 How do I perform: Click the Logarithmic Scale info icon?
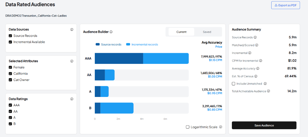pos(220,127)
